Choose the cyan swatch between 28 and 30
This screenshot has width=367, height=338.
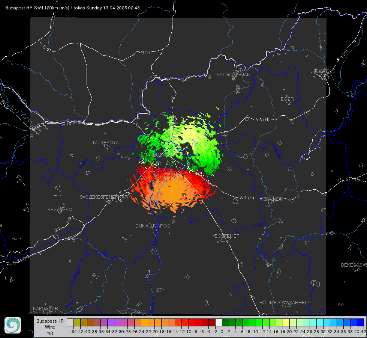[x=320, y=322]
